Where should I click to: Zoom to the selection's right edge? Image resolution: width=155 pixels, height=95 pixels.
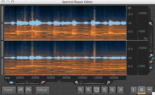point(120,90)
